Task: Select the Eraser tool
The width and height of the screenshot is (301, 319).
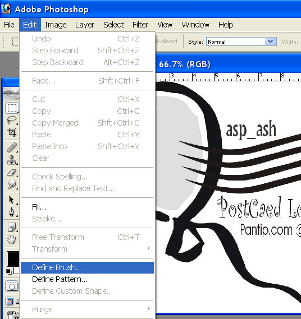Action: click(x=12, y=172)
